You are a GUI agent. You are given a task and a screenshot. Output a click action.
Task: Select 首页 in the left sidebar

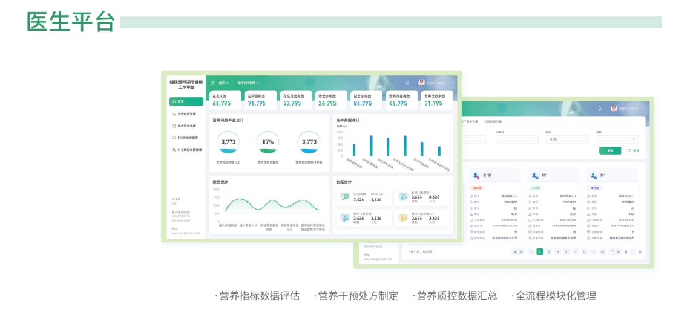point(186,101)
